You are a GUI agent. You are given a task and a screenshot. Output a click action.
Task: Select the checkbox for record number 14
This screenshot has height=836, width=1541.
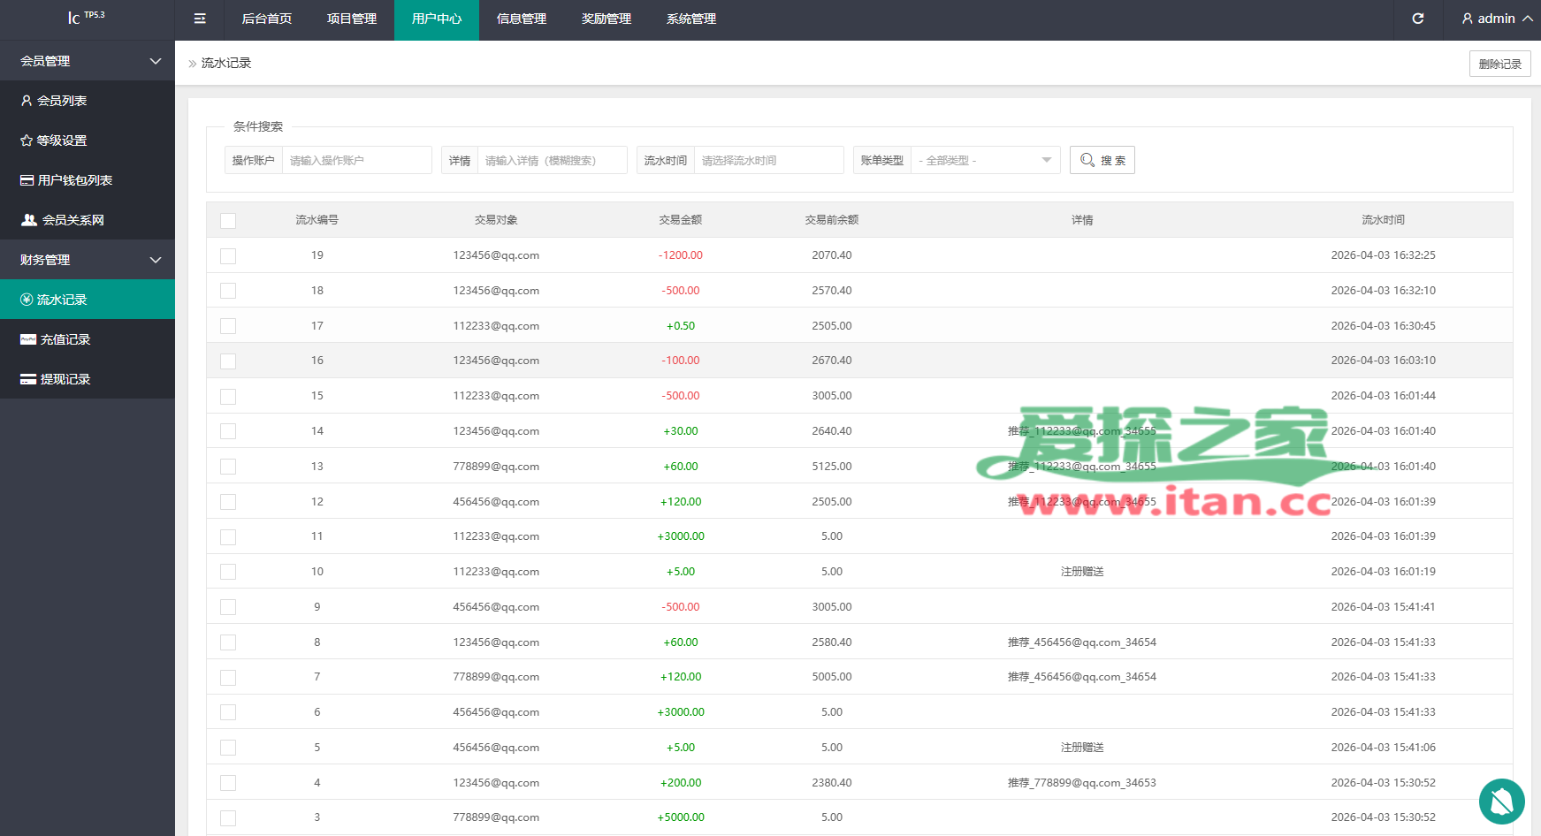228,431
